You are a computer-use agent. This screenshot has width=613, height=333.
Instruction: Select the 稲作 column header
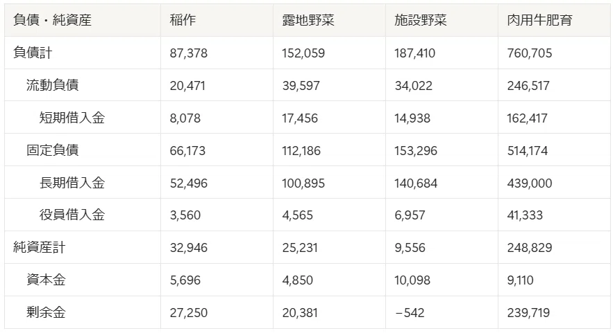[217, 20]
